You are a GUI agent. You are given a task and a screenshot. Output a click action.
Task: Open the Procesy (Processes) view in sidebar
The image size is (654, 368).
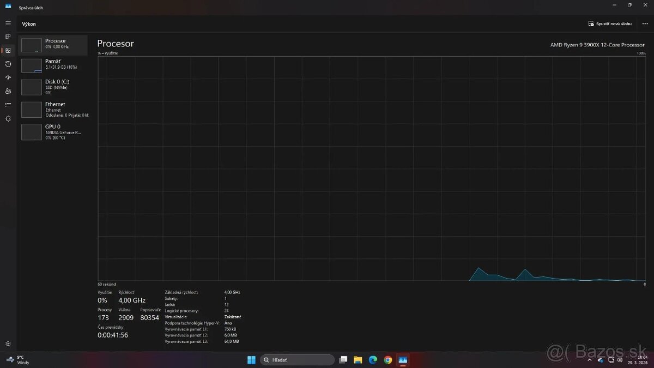8,37
